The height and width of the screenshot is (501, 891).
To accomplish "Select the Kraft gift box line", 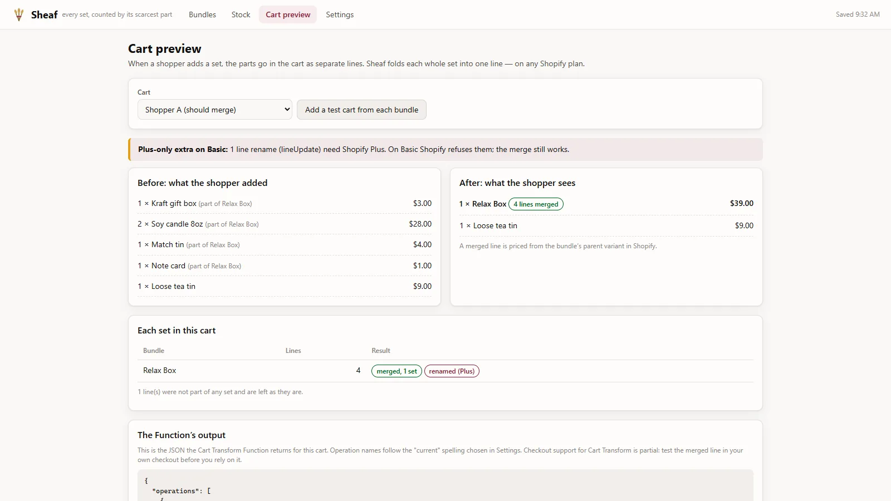I will tap(285, 204).
